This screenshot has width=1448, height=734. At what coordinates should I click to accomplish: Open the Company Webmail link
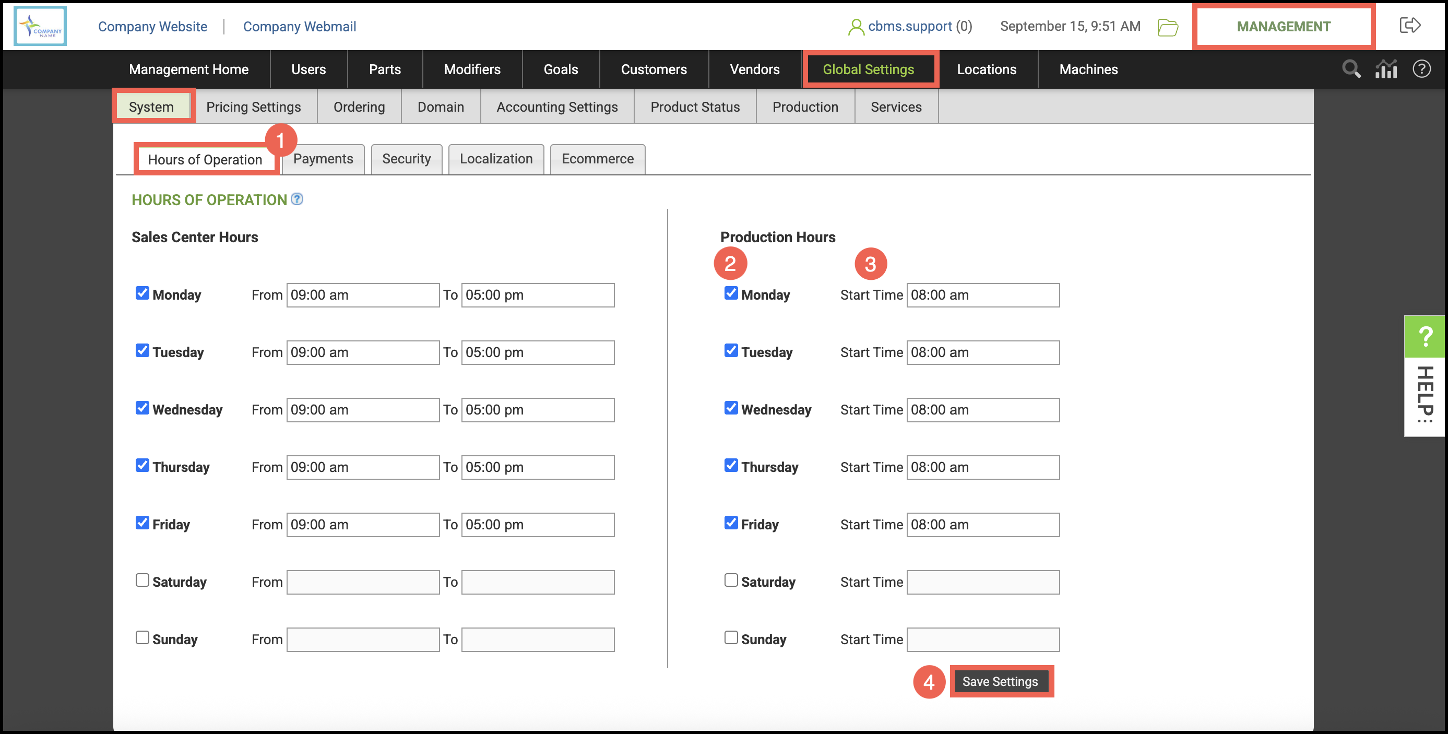[x=299, y=27]
